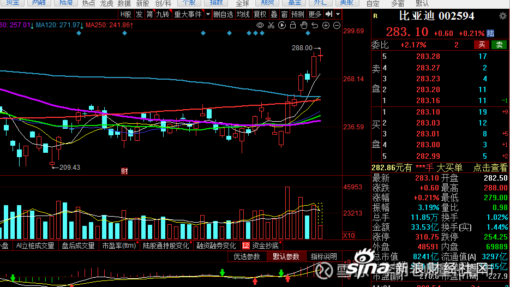
Task: Switch to 市盈率(ttm) indicator tab
Action: [x=119, y=246]
